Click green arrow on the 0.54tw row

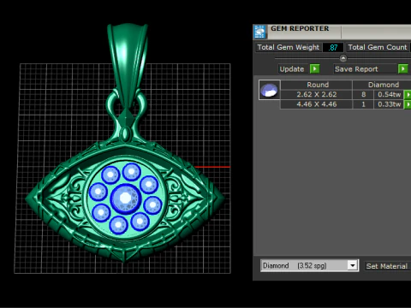pyautogui.click(x=408, y=95)
